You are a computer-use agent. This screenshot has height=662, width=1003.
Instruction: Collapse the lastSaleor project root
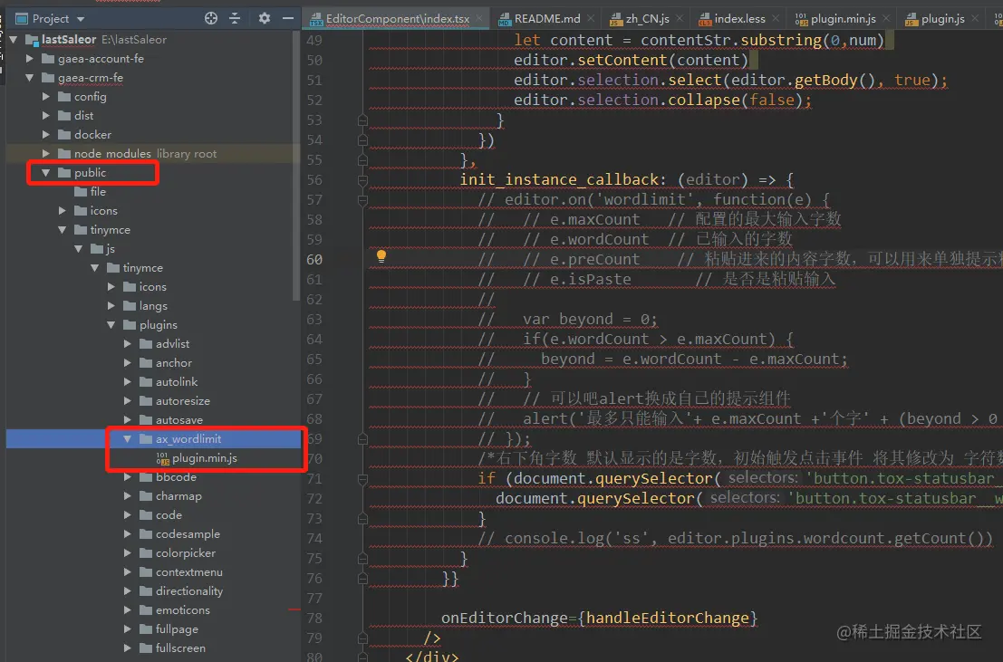click(x=14, y=40)
